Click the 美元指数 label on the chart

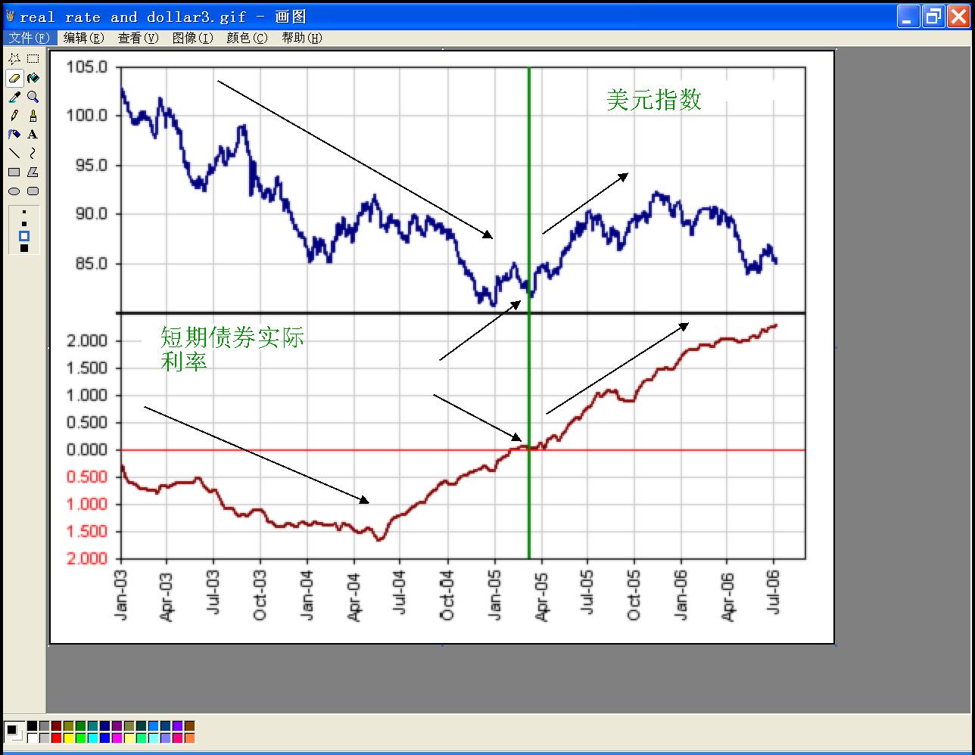(x=654, y=100)
